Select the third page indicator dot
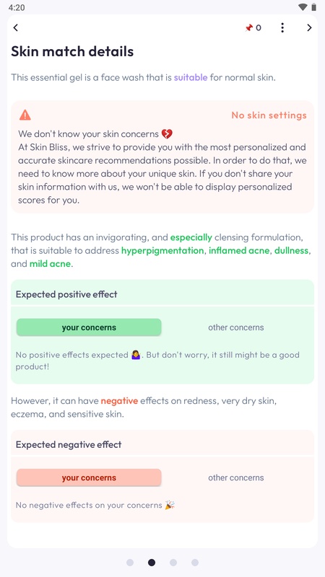Image resolution: width=325 pixels, height=577 pixels. tap(173, 563)
